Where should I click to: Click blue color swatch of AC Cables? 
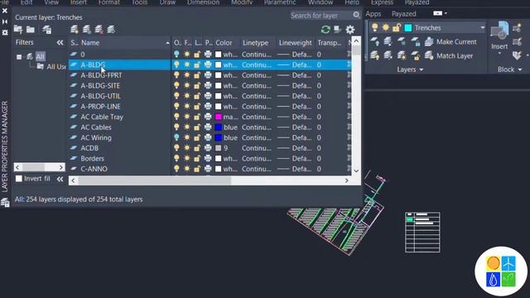(219, 127)
